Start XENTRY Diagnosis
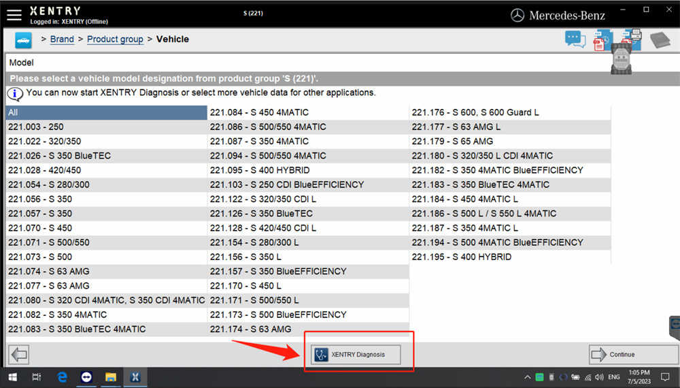The width and height of the screenshot is (680, 388). [356, 355]
